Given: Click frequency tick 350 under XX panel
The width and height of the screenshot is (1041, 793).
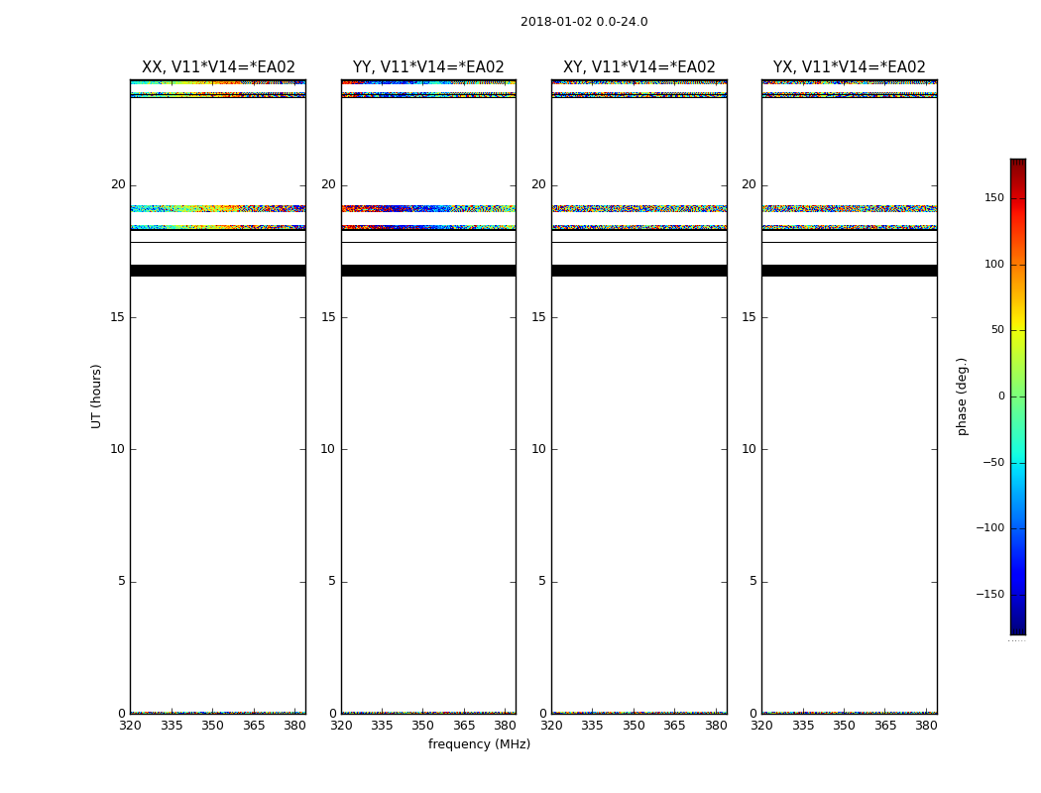Looking at the screenshot, I should [212, 726].
